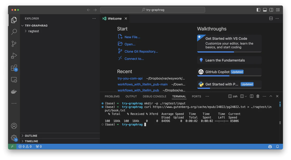Kill the terminal with trash icon
The image size is (291, 160).
click(x=258, y=96)
